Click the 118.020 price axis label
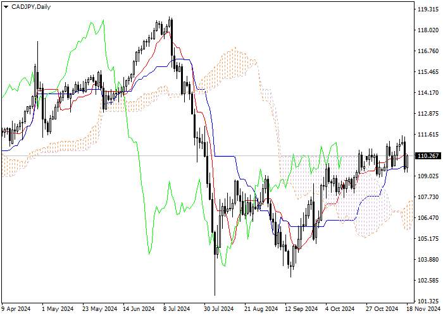Screen dimensions: 443x316 tap(428, 30)
